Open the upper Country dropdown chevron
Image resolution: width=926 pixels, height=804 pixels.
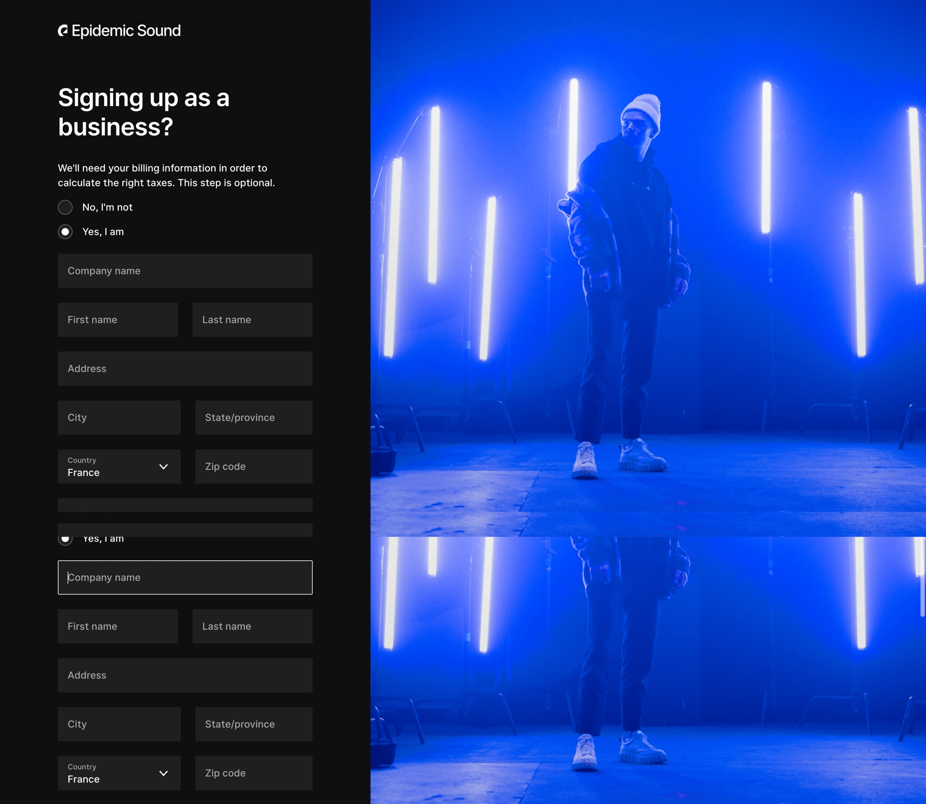point(163,467)
